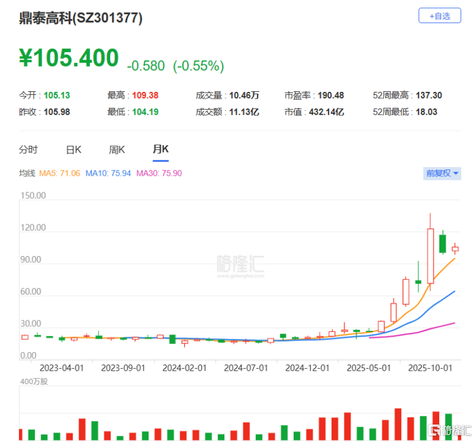Switch to the 日K chart tab
The height and width of the screenshot is (441, 476).
click(x=73, y=150)
